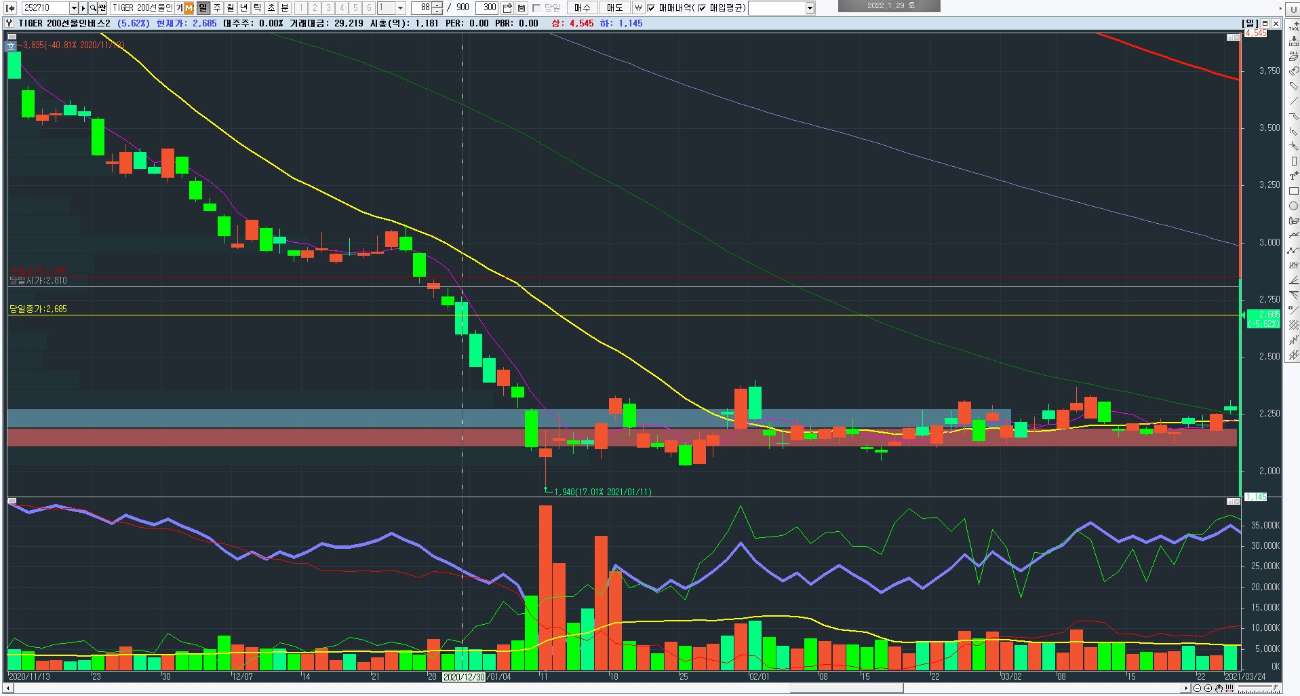The height and width of the screenshot is (696, 1300).
Task: Toggle the 매입평균 checkbox
Action: coord(702,7)
